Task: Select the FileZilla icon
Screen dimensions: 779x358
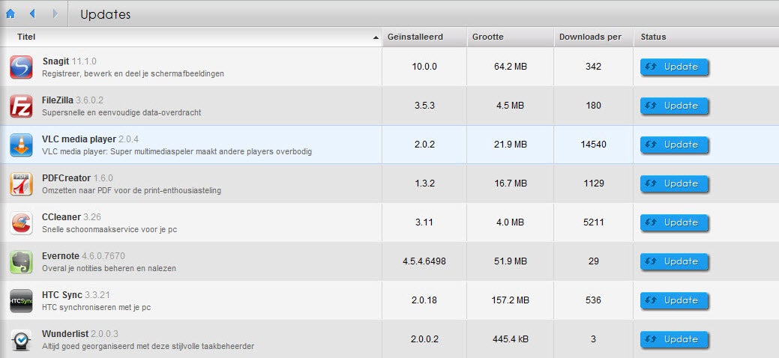Action: coord(21,106)
